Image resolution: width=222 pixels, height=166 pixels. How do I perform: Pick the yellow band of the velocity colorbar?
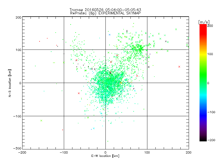tap(203, 54)
